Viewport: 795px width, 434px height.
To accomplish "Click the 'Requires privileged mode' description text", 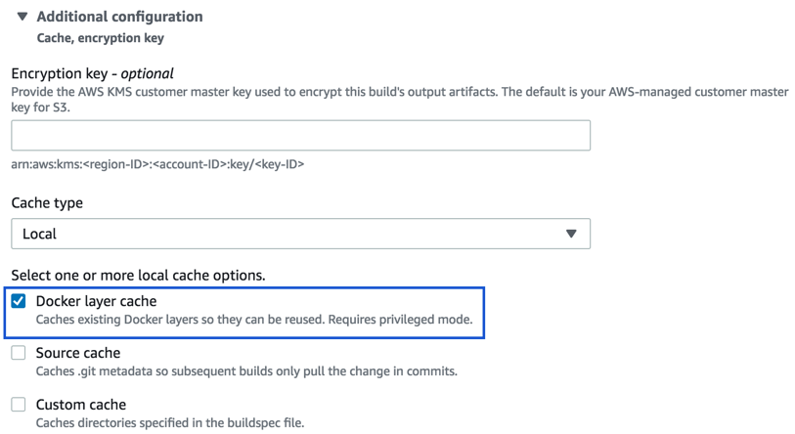I will point(395,320).
